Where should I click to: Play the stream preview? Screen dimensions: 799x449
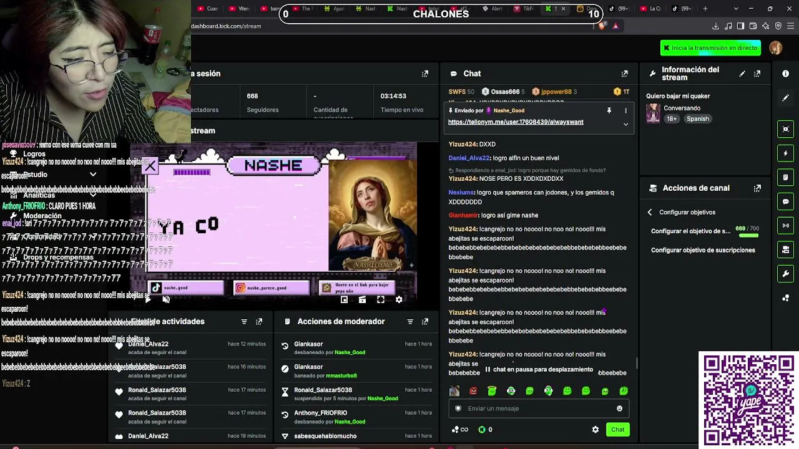(x=148, y=300)
